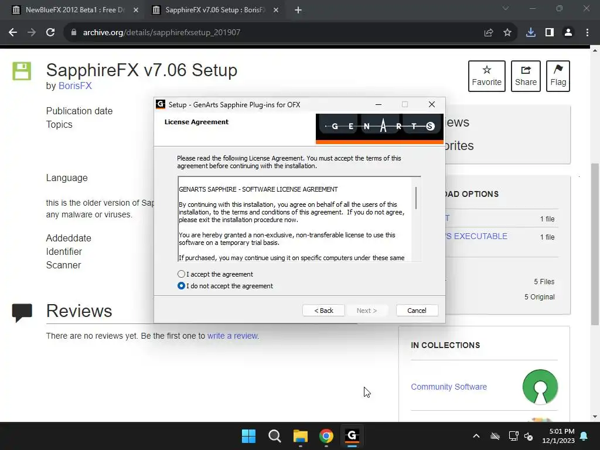Click the Next button in Setup dialog

tap(367, 311)
